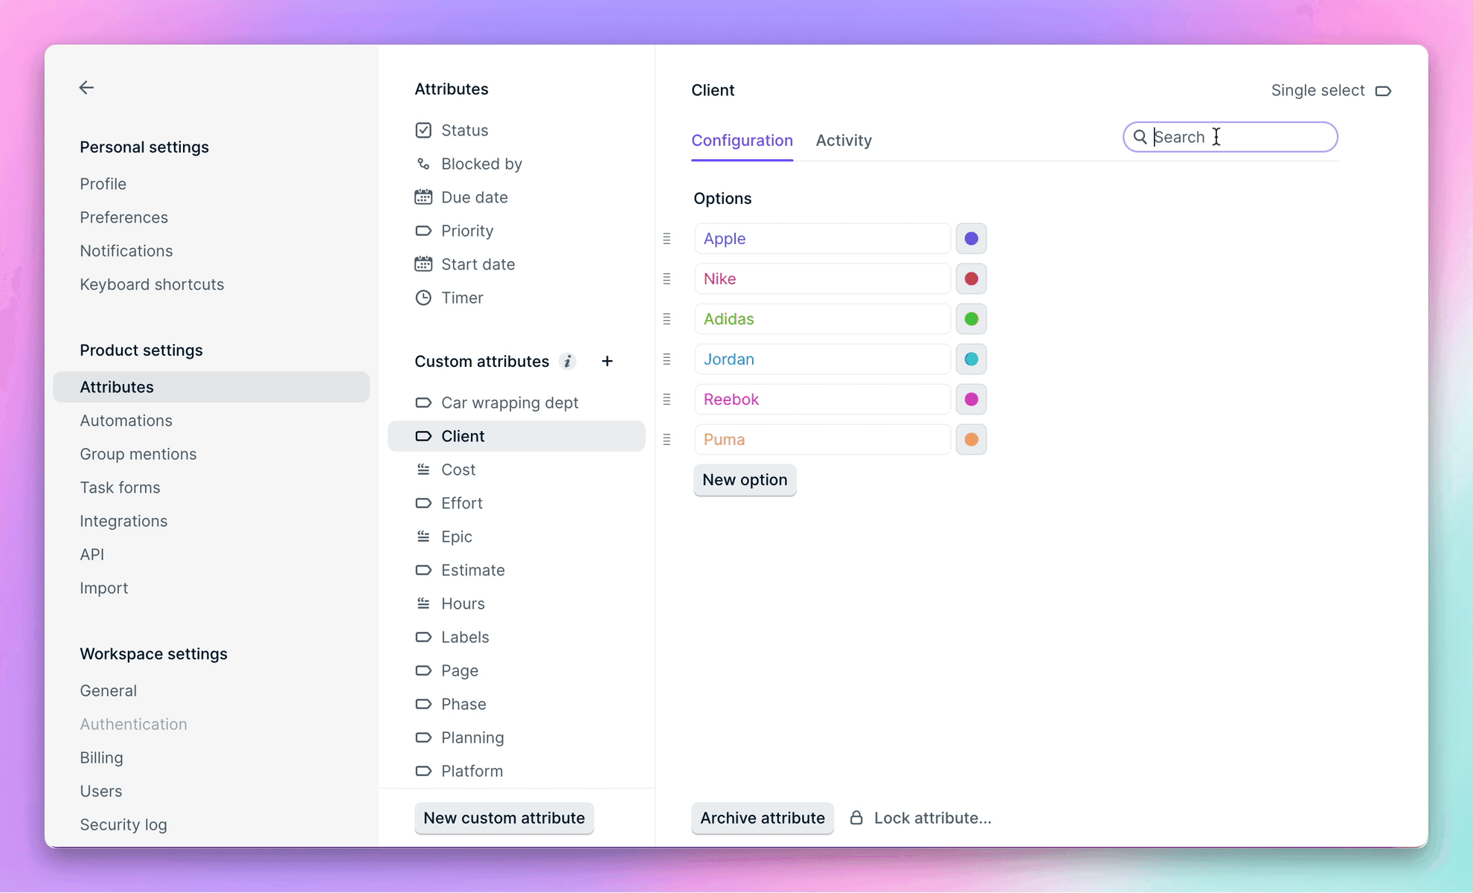1473x893 pixels.
Task: Click the custom attributes info icon
Action: pos(568,362)
